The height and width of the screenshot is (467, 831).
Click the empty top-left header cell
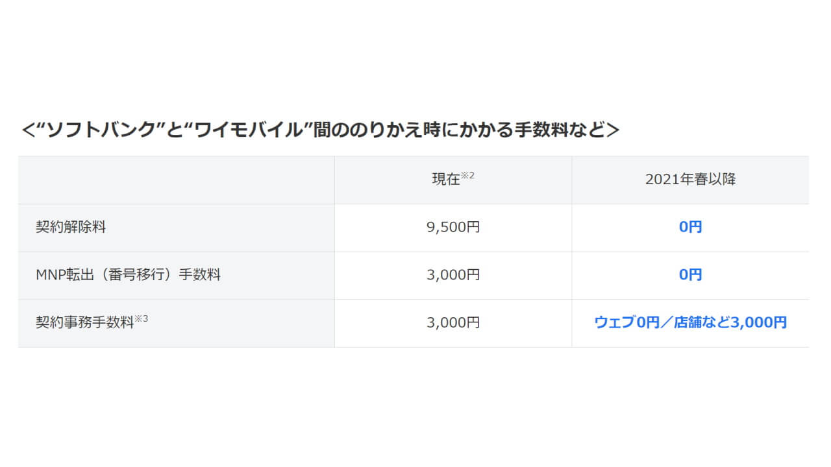pos(176,180)
